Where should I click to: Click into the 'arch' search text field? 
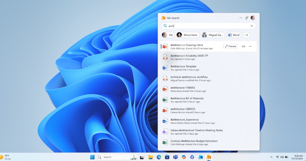pos(209,26)
